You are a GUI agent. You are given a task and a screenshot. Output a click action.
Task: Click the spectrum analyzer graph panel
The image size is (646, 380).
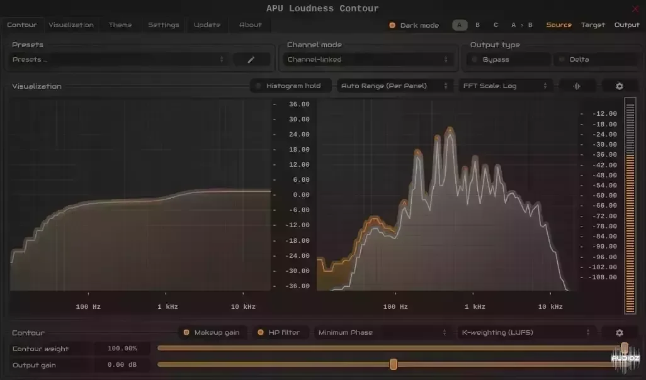coord(448,194)
